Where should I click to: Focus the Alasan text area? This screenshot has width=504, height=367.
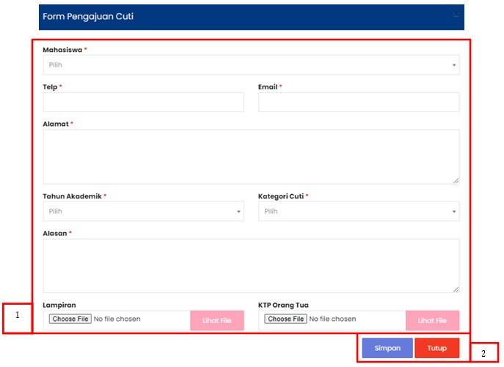(x=251, y=266)
